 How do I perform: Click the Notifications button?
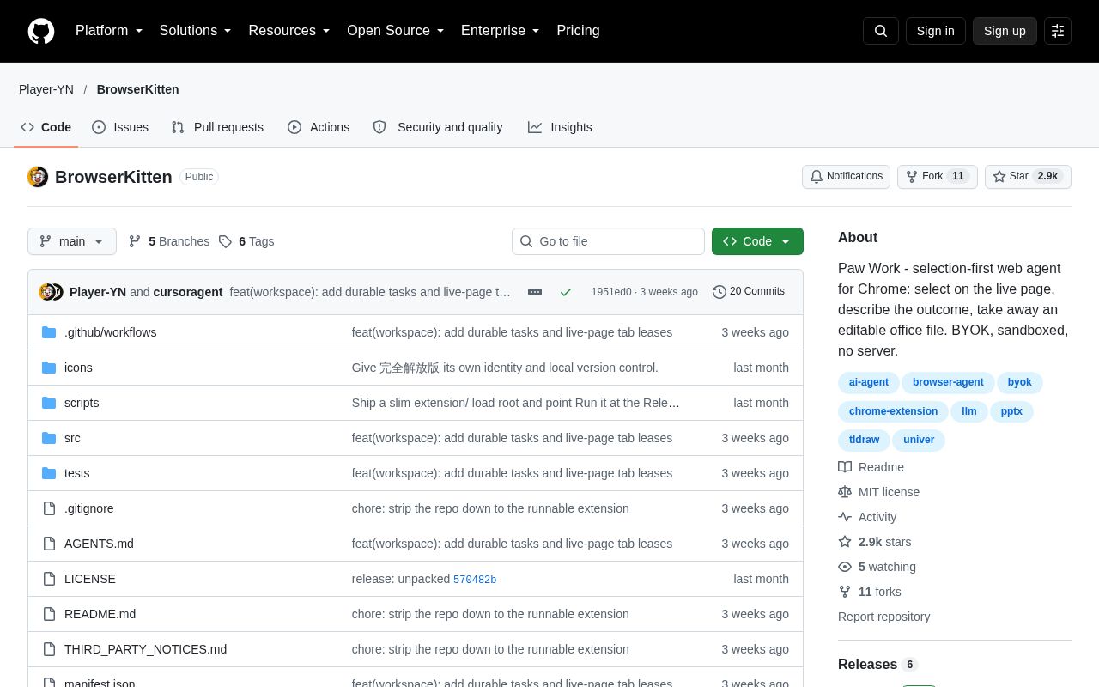point(846,177)
